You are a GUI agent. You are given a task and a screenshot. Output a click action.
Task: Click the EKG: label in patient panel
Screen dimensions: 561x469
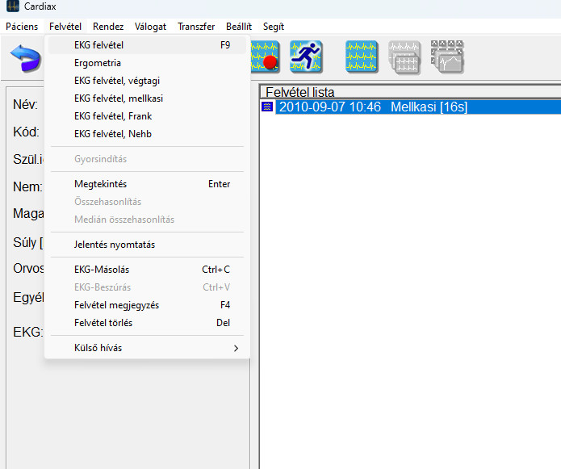tap(27, 332)
